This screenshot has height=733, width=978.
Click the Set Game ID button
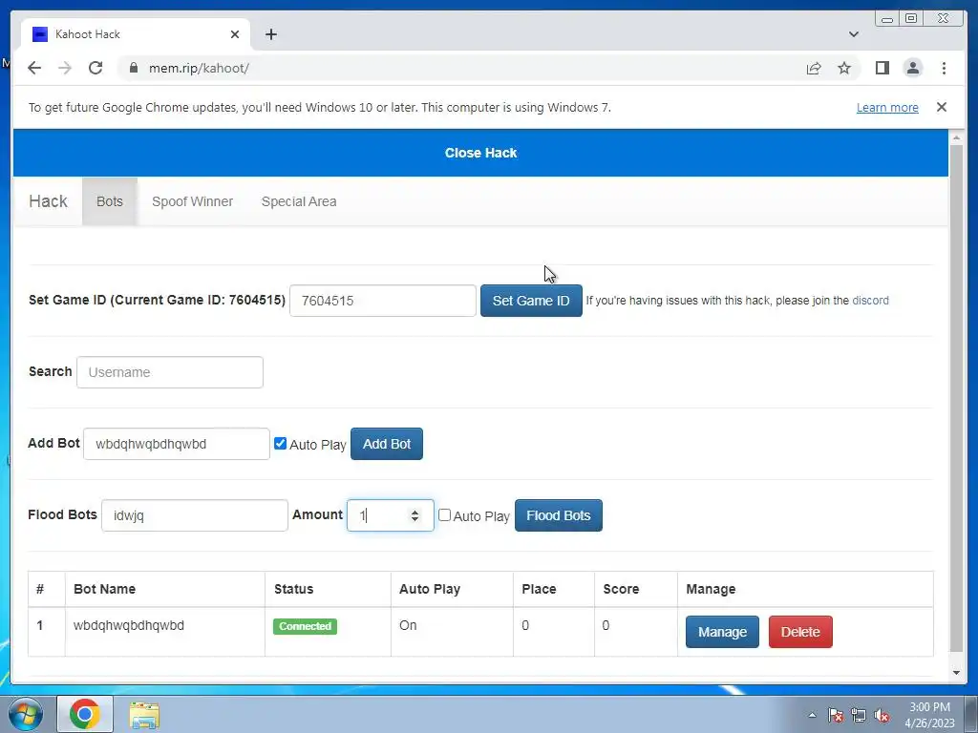click(x=531, y=301)
